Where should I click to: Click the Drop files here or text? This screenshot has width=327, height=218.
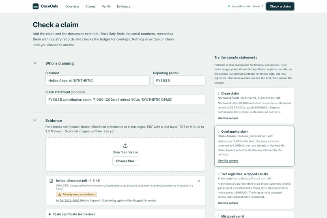click(x=125, y=152)
